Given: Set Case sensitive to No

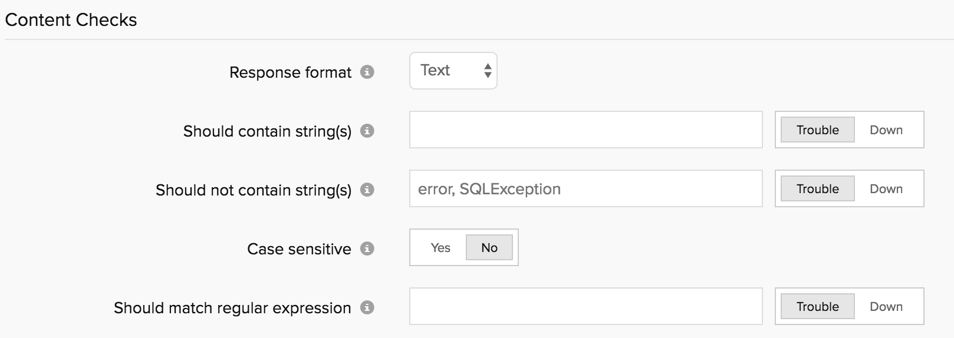Looking at the screenshot, I should pos(489,248).
